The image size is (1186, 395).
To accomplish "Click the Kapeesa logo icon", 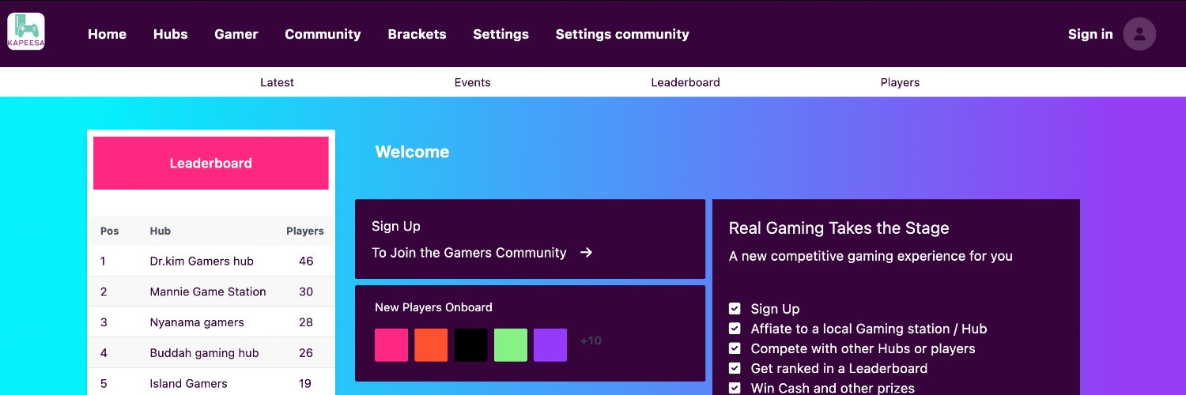I will pos(26,32).
